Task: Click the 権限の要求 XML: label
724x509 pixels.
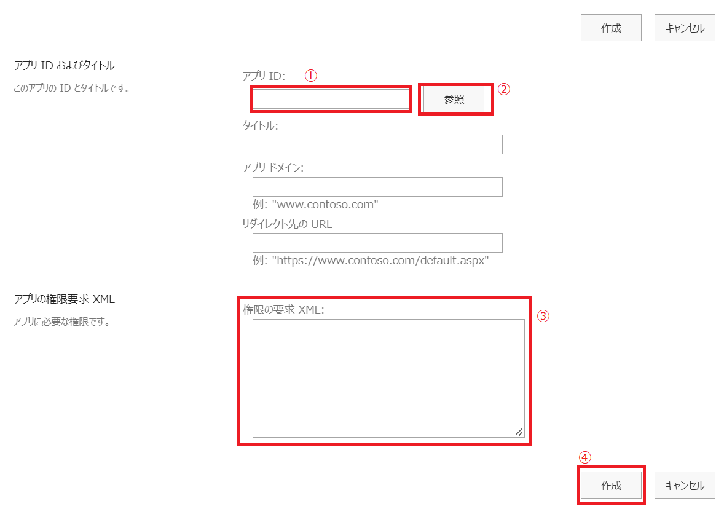Action: click(283, 310)
